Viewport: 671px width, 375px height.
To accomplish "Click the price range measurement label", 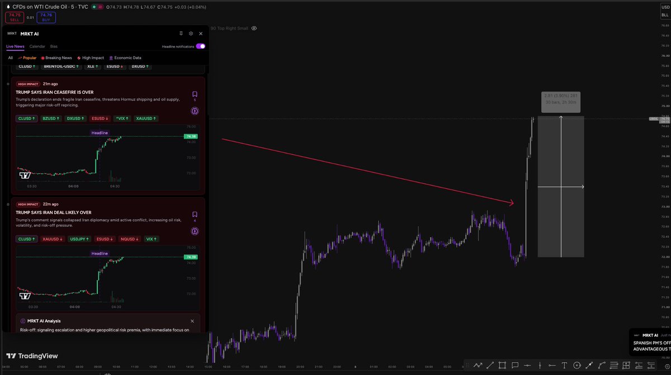I will click(561, 102).
